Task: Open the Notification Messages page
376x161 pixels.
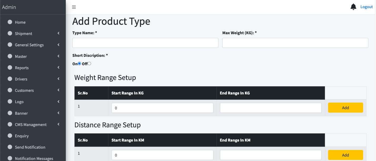Action: point(34,158)
